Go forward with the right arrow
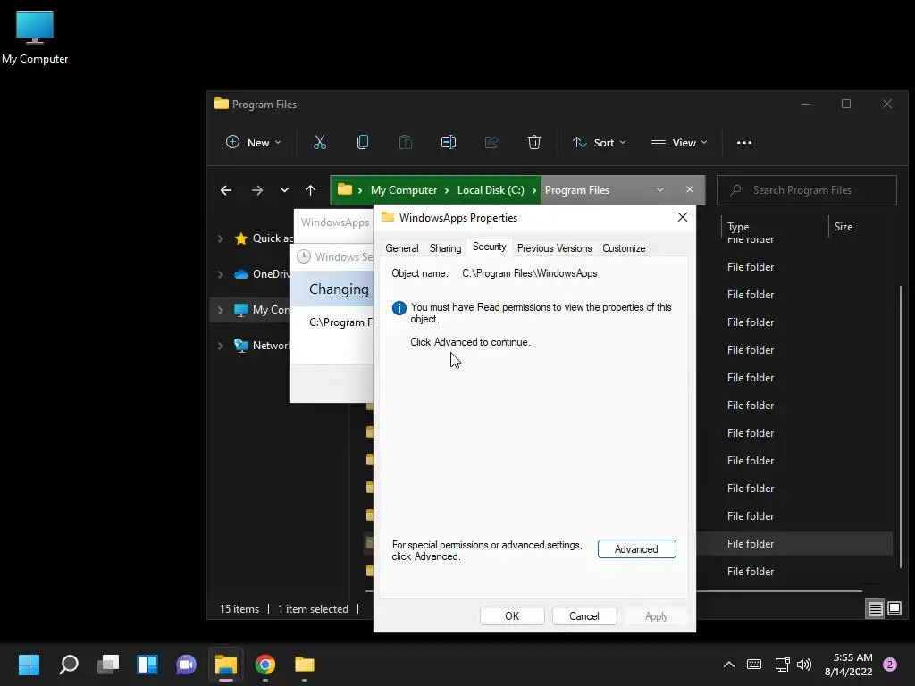Image resolution: width=915 pixels, height=686 pixels. coord(256,190)
